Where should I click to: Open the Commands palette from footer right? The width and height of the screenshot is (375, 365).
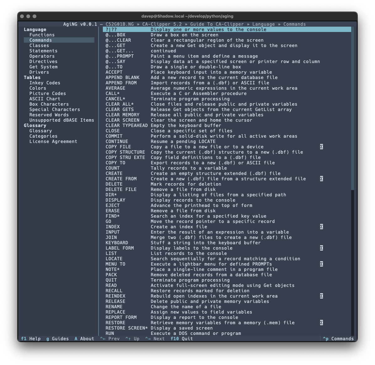tap(338, 339)
